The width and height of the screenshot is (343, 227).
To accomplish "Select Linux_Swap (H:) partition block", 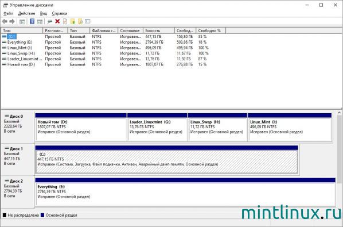I will point(217,128).
